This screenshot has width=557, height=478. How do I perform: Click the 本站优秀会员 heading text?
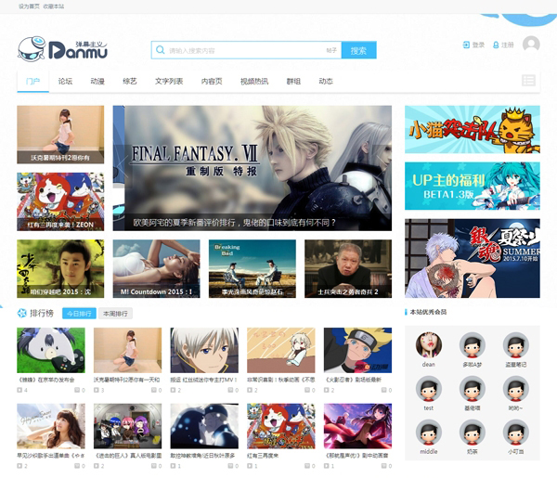(428, 312)
